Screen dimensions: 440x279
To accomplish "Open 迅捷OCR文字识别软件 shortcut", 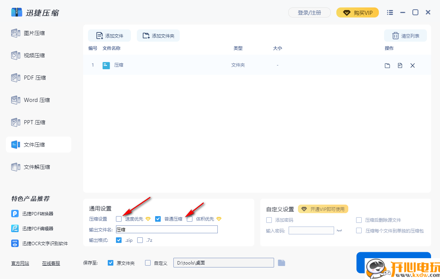I will tap(39, 243).
